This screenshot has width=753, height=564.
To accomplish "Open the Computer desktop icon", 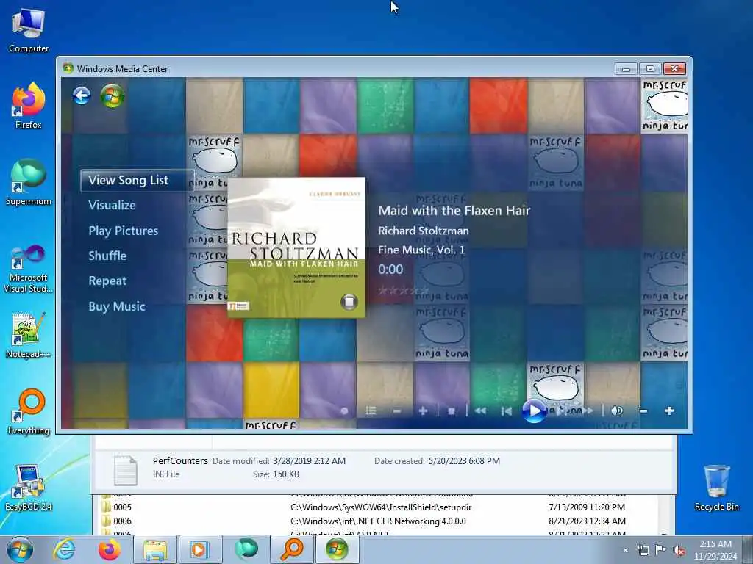I will 29,31.
